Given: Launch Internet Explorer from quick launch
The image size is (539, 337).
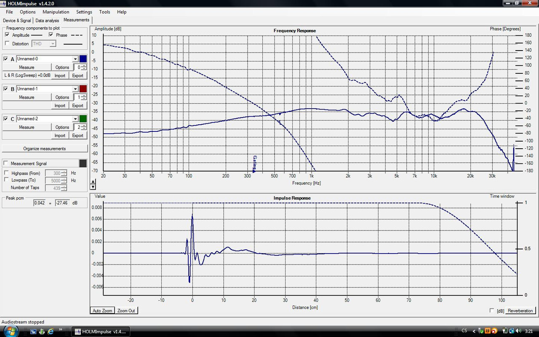Looking at the screenshot, I should click(x=51, y=331).
